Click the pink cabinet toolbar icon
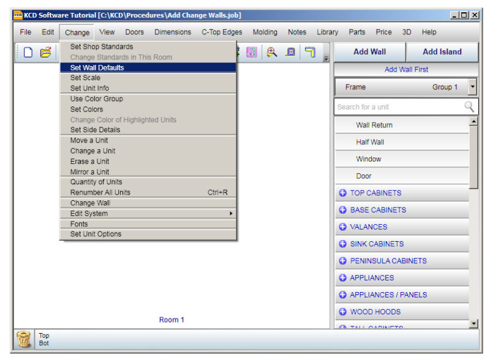The height and width of the screenshot is (360, 490). (x=252, y=53)
